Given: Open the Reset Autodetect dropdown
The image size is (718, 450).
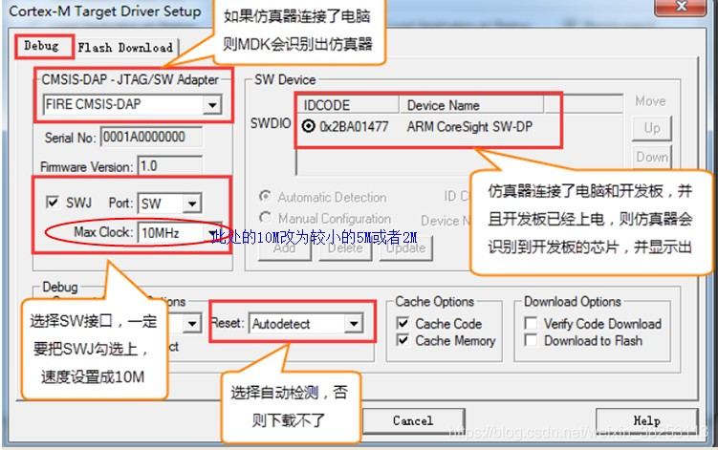Looking at the screenshot, I should click(354, 324).
